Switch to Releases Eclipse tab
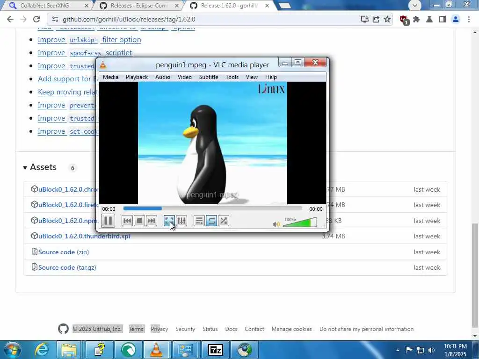Viewport: 479px width, 359px height. [139, 6]
